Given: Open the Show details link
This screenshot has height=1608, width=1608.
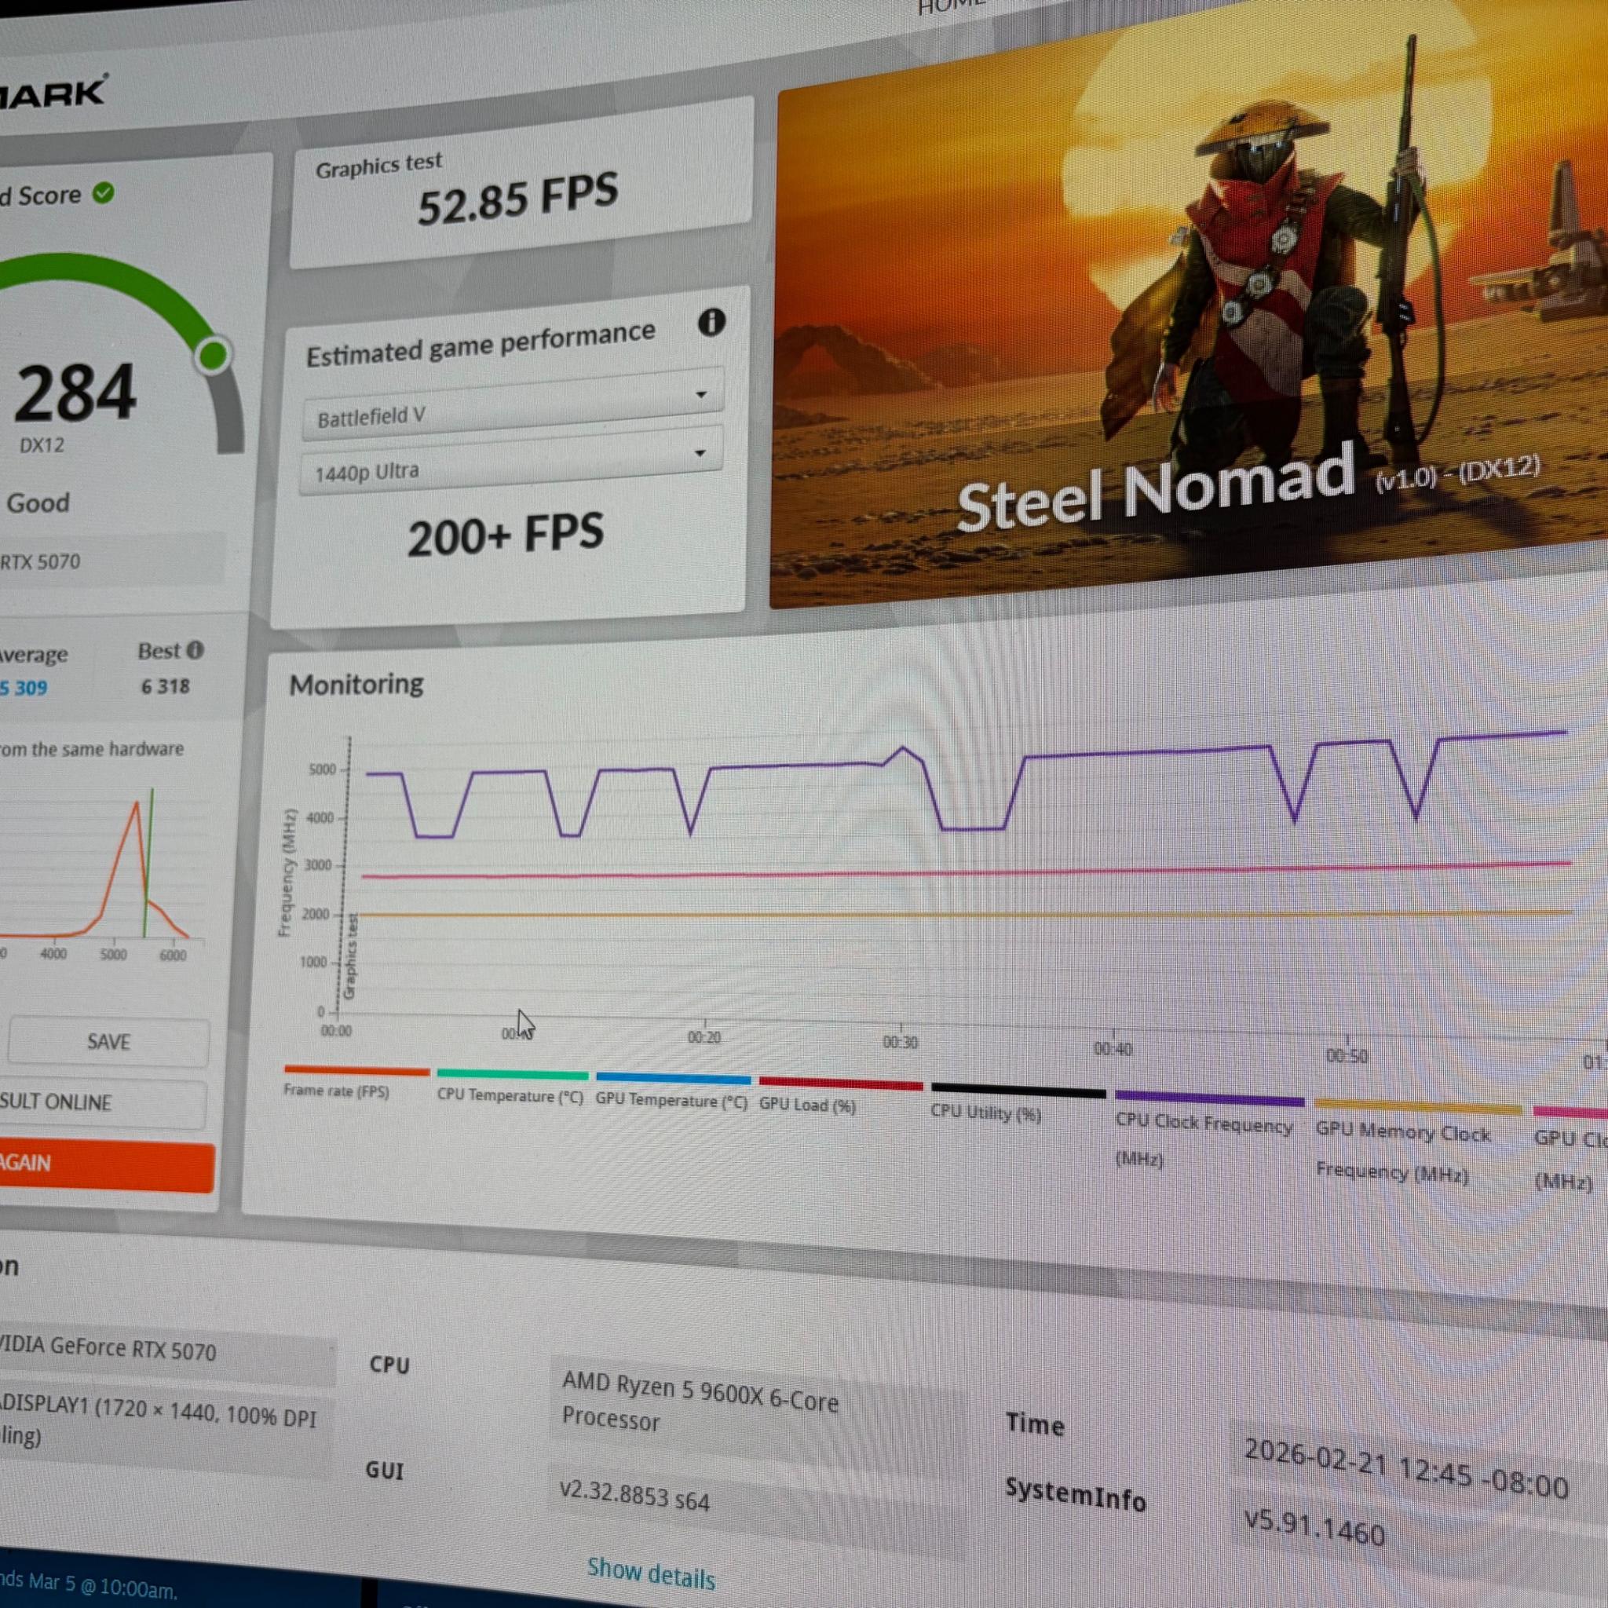Looking at the screenshot, I should pos(651,1574).
